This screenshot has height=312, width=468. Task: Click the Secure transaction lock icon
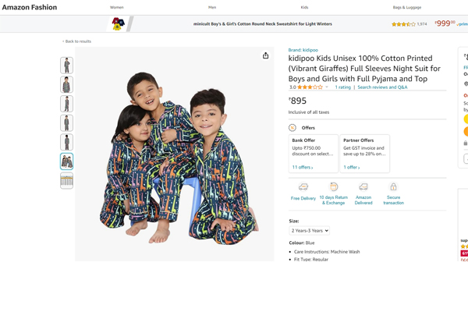tap(393, 187)
